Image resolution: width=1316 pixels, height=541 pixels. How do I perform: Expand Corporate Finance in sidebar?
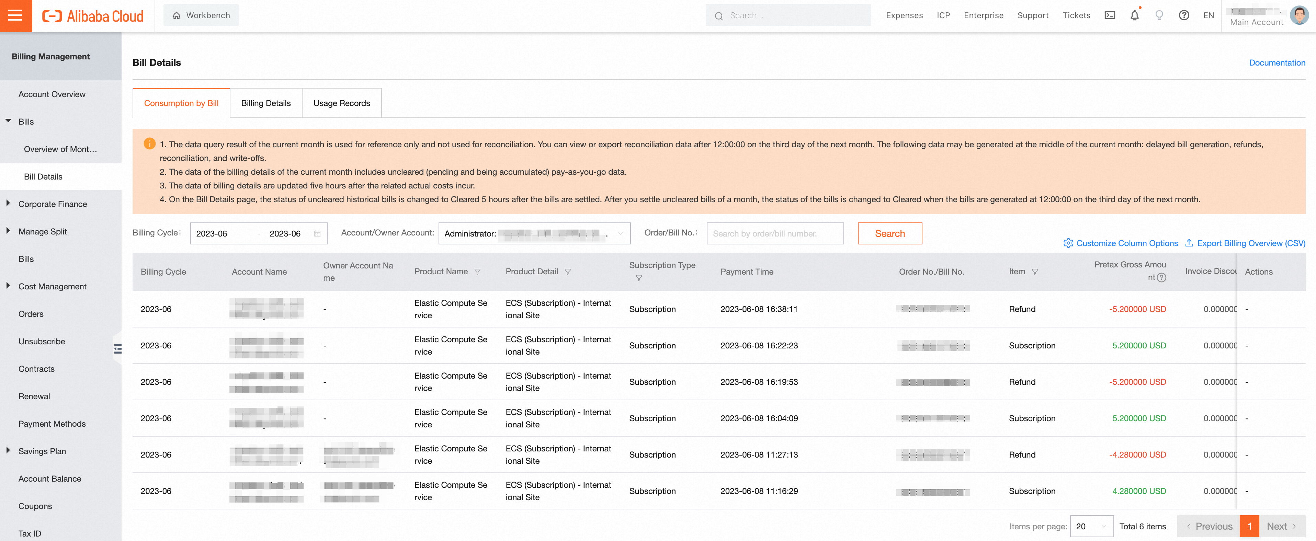click(x=8, y=203)
